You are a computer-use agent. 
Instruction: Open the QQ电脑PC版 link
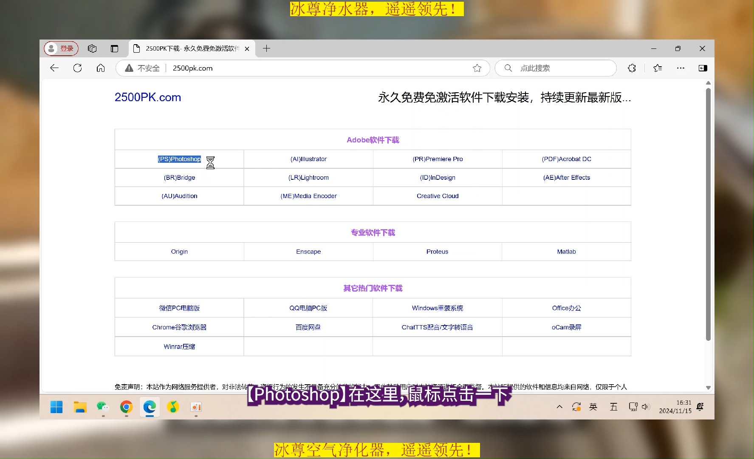point(308,308)
